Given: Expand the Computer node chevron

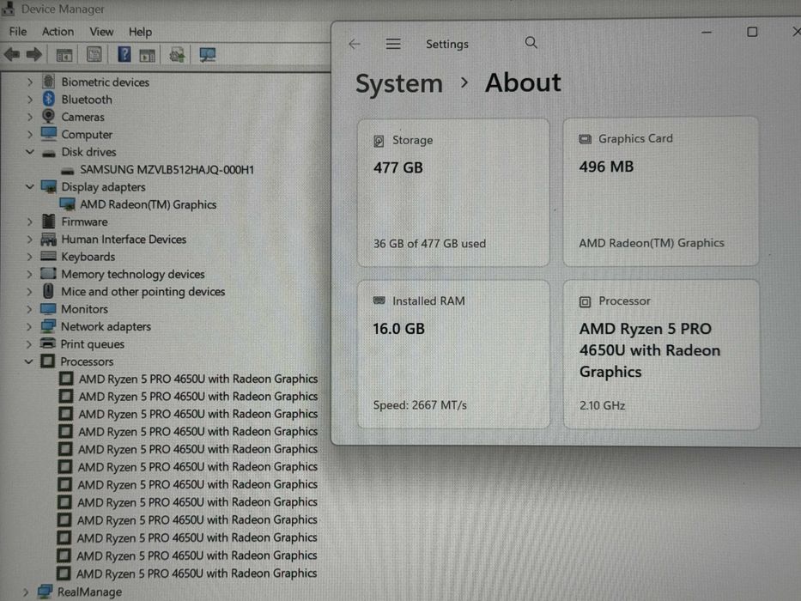Looking at the screenshot, I should tap(29, 135).
